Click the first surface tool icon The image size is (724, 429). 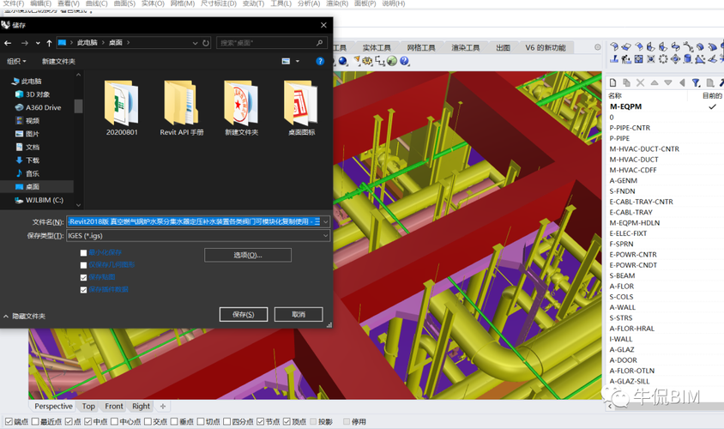point(614,46)
